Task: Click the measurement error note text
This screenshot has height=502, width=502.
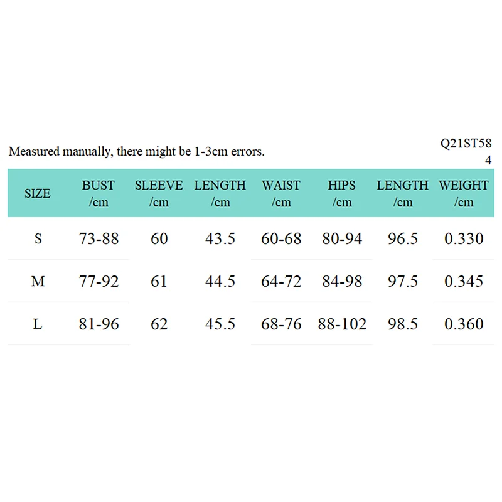Action: [137, 151]
